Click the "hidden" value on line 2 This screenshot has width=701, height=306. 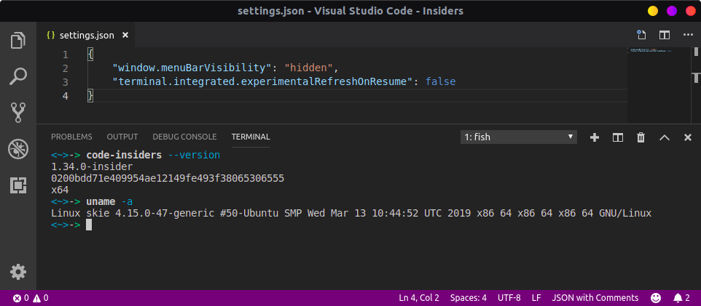pyautogui.click(x=309, y=68)
